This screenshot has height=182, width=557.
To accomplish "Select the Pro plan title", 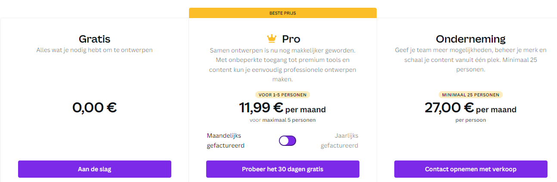I will pyautogui.click(x=291, y=39).
